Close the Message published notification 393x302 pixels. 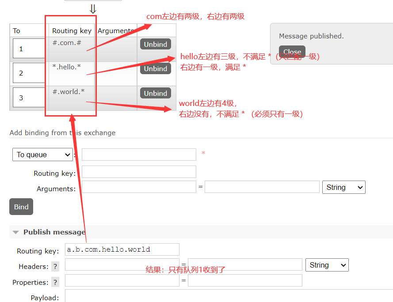point(292,51)
